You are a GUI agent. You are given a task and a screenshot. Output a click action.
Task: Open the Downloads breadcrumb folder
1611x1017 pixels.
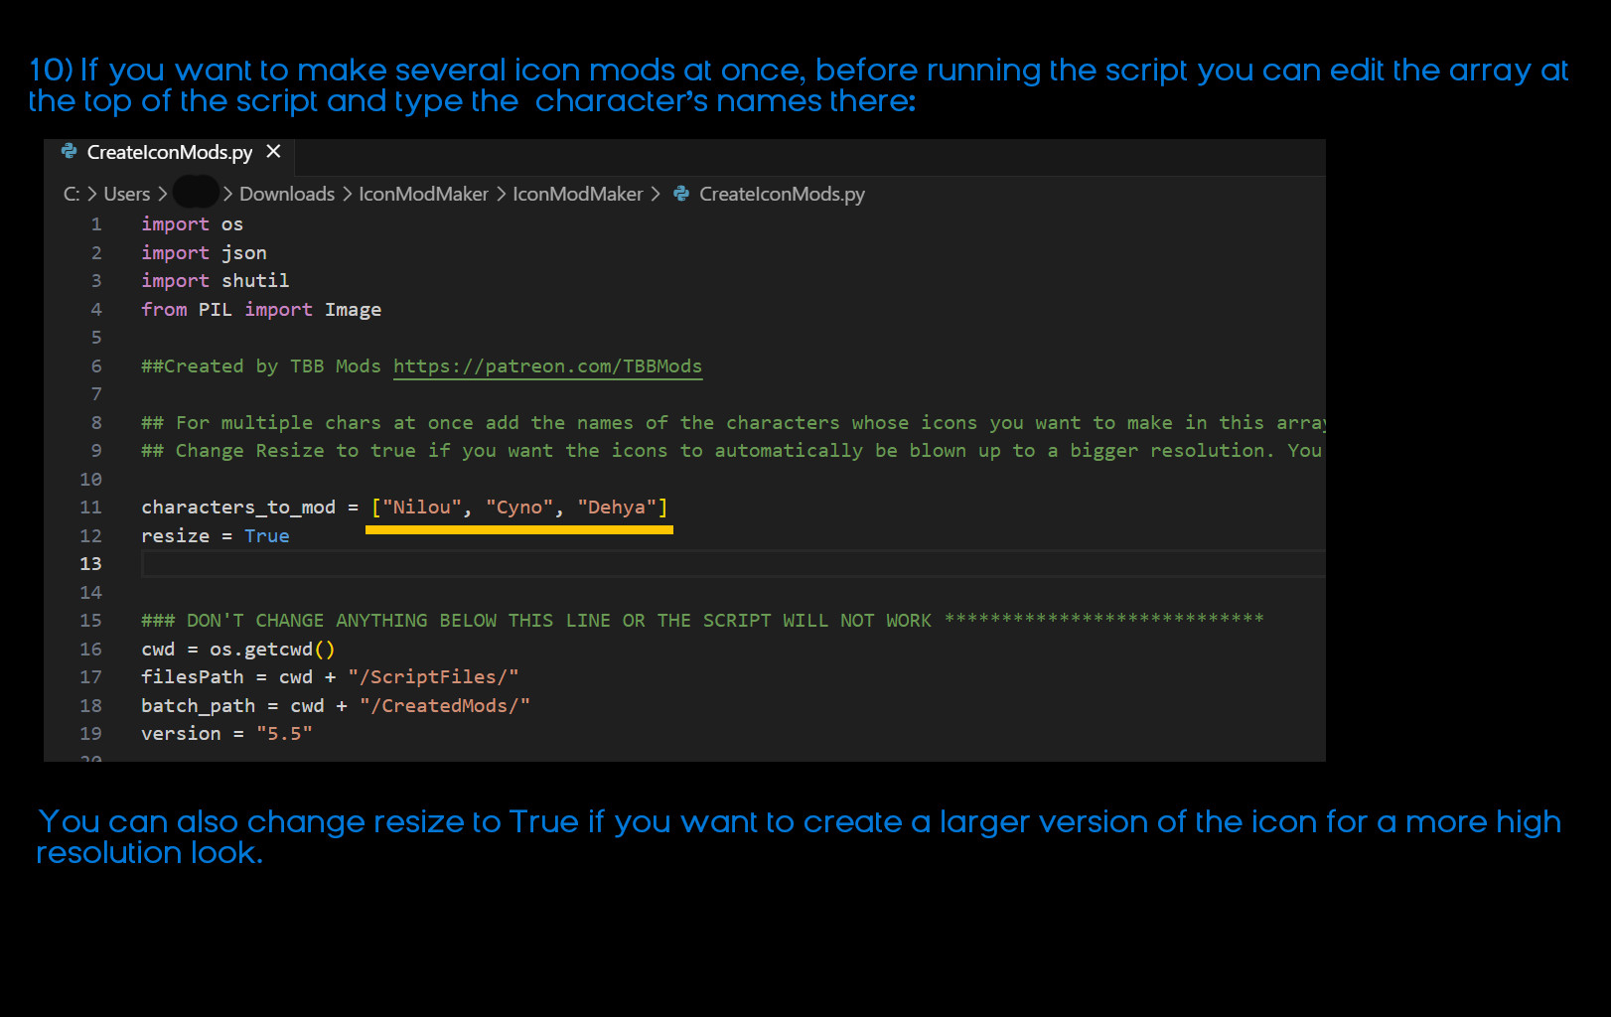tap(286, 194)
